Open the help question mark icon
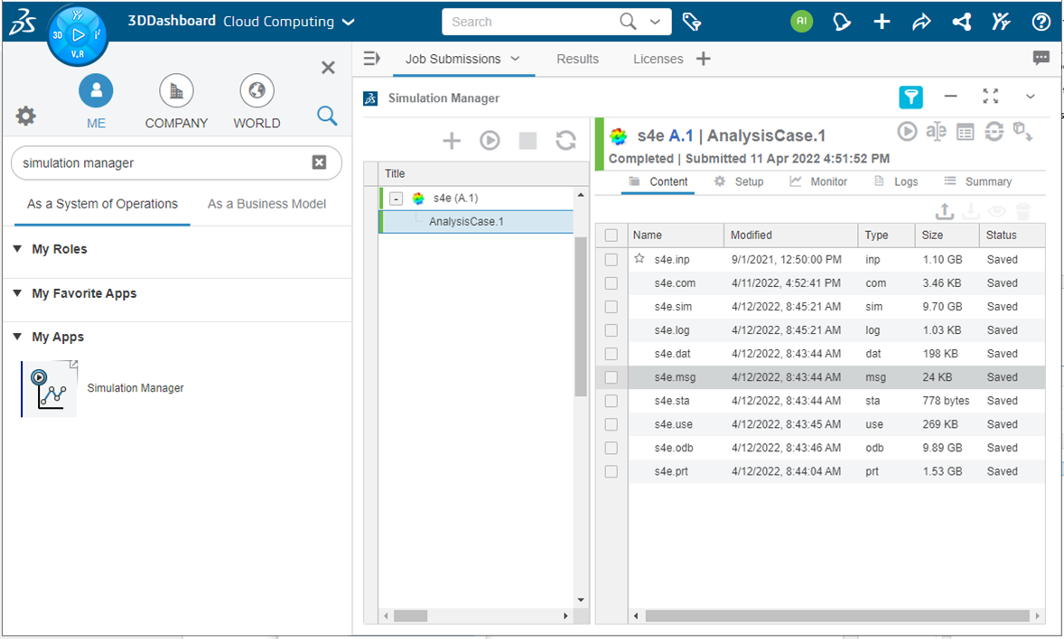The image size is (1064, 639). [x=1041, y=22]
